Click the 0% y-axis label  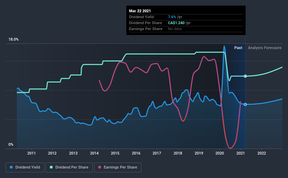point(11,145)
